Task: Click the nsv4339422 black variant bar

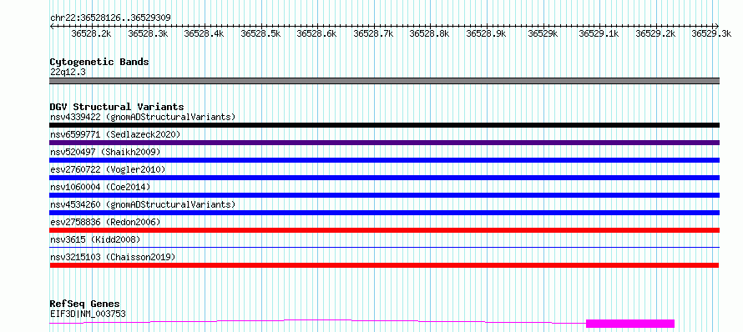Action: tap(384, 125)
